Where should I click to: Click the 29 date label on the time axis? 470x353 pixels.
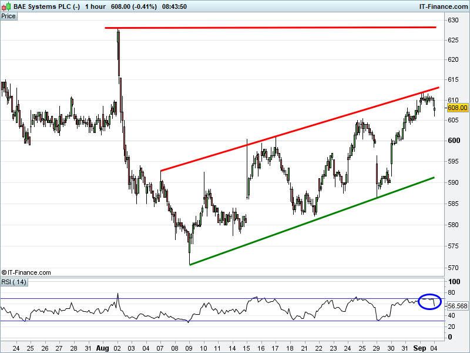tap(376, 348)
